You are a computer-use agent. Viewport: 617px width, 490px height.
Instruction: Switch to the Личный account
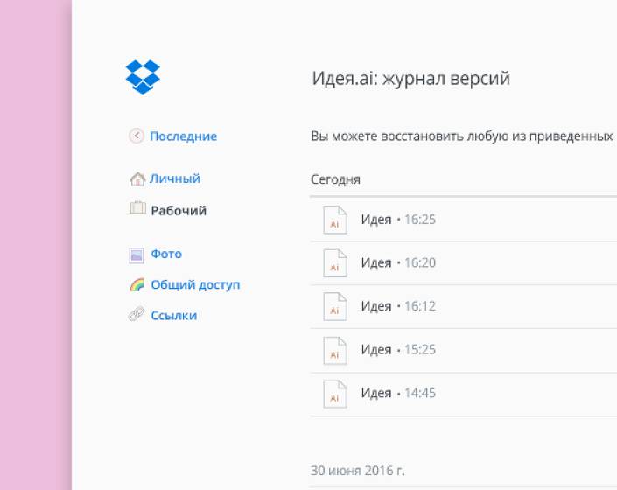click(x=175, y=178)
